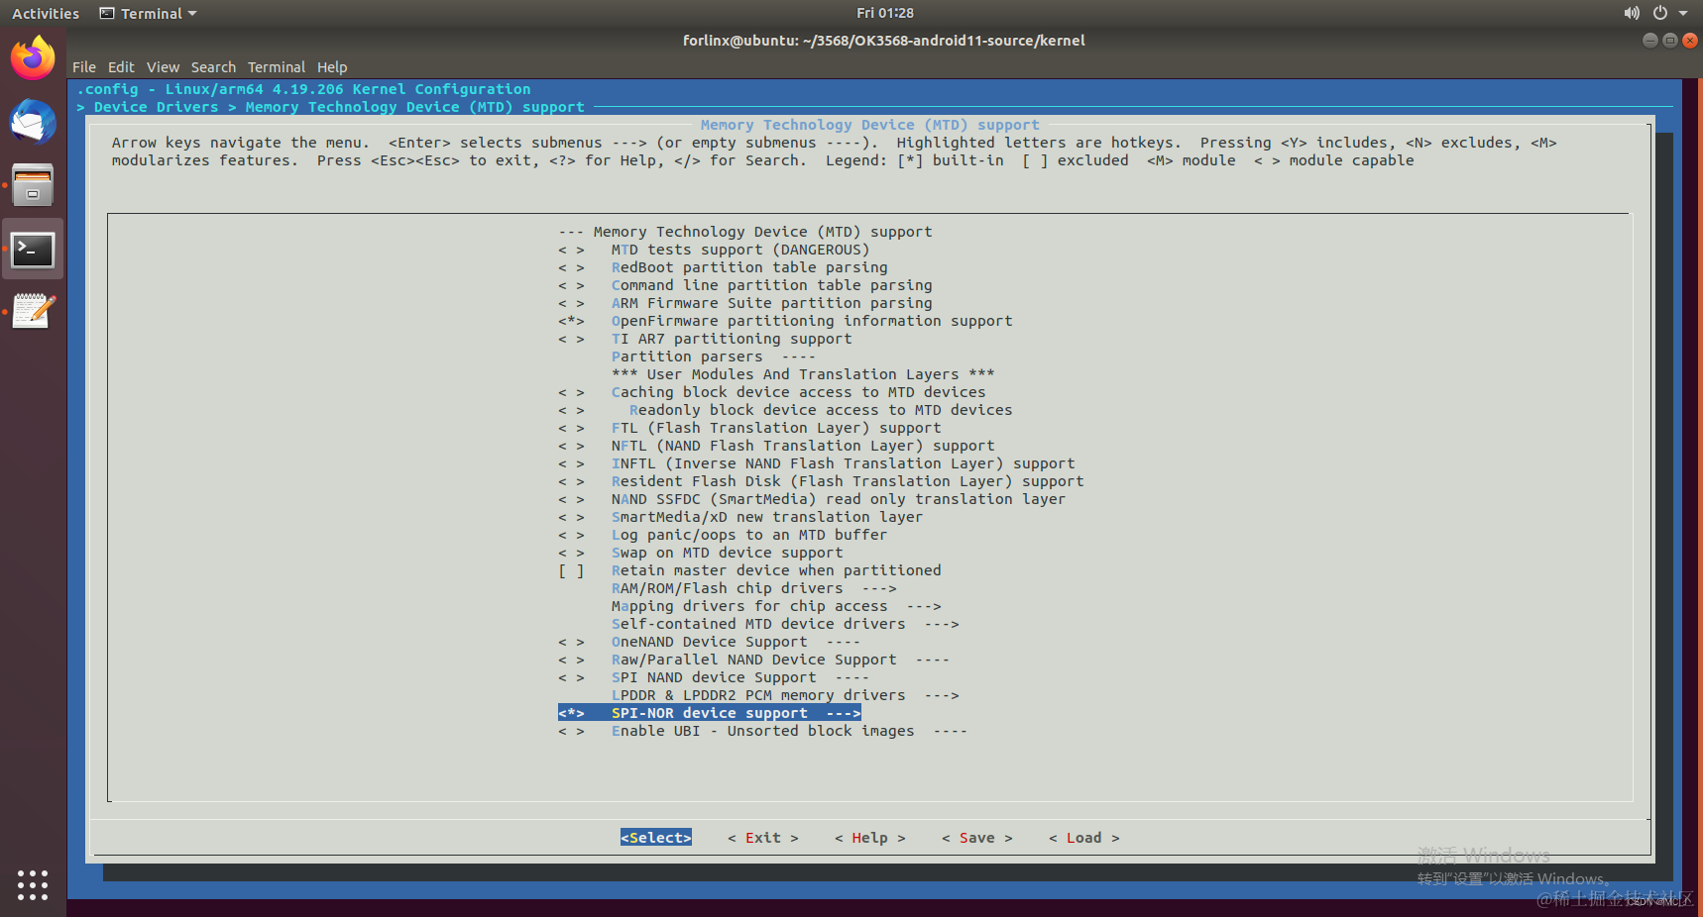
Task: Open the Help menu
Action: click(x=332, y=67)
